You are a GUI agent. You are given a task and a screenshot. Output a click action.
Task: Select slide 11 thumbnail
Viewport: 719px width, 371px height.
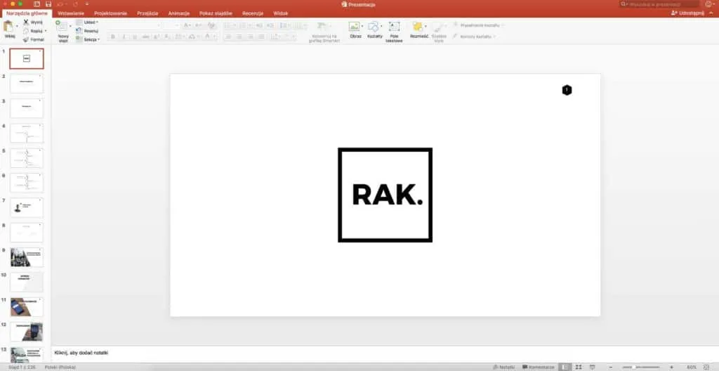[x=27, y=307]
